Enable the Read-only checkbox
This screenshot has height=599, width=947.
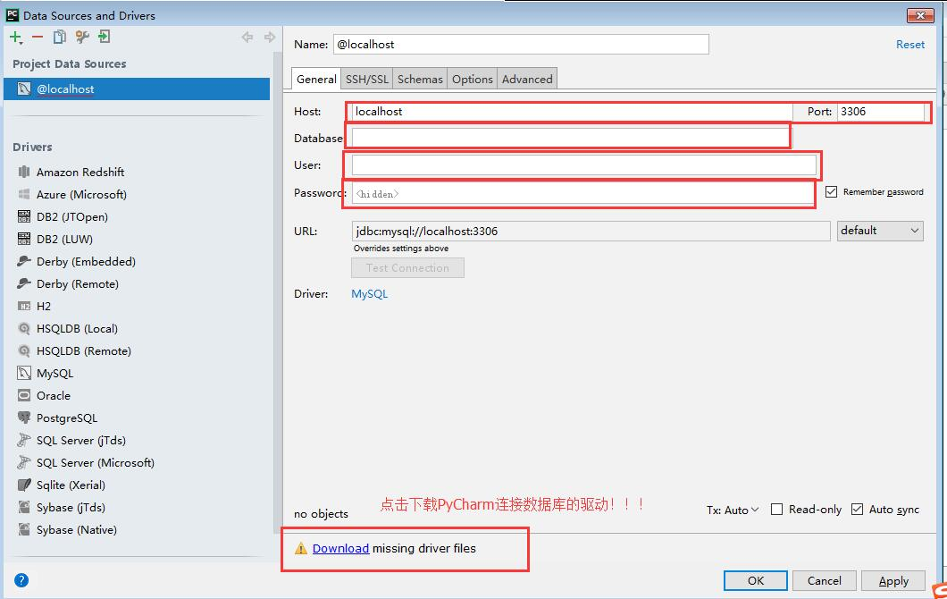click(x=777, y=510)
